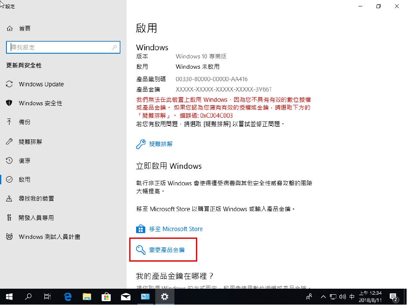This screenshot has width=407, height=305.
Task: Select the Windows Update sync icon
Action: pos(9,84)
